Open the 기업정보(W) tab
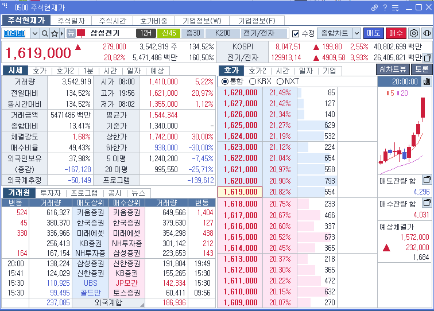Viewport: 434px width, 311px height. (x=201, y=21)
